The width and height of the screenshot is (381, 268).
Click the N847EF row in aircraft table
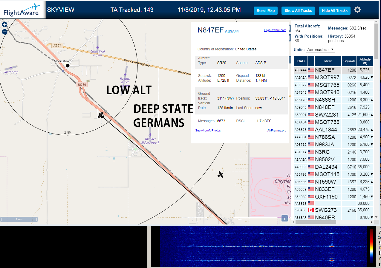click(x=334, y=70)
